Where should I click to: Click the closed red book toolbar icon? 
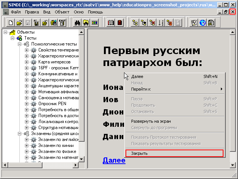point(120,22)
